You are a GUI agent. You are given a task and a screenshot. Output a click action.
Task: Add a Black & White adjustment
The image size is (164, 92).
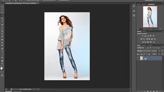point(147,39)
